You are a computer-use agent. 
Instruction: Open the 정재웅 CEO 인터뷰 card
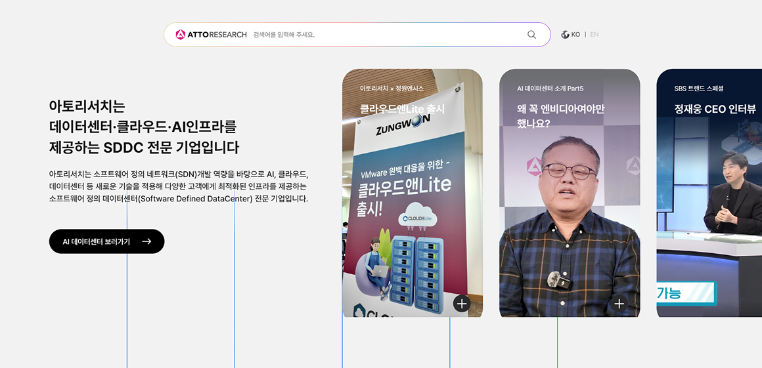point(709,194)
